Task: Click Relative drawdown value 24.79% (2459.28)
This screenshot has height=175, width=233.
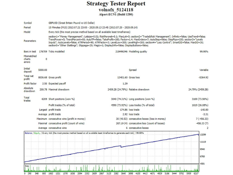Action: tap(198, 90)
